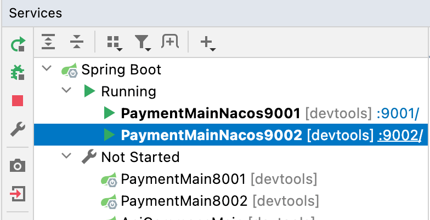Open the Add Service plus dropdown
This screenshot has width=430, height=220.
tap(208, 43)
